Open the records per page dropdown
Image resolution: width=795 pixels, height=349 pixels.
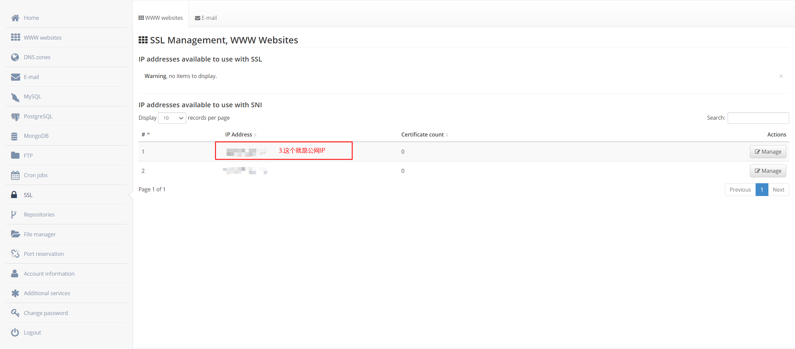[172, 118]
